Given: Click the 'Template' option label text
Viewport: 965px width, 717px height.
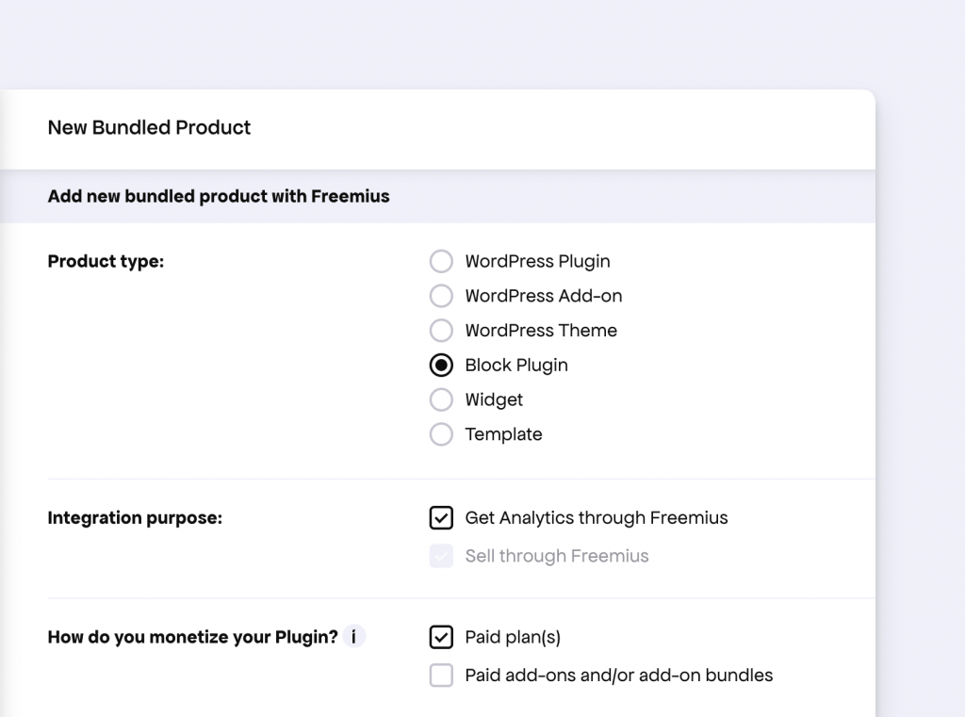Looking at the screenshot, I should 503,434.
